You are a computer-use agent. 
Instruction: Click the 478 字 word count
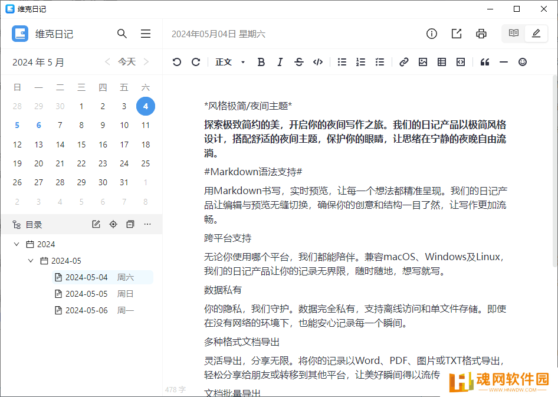pos(175,389)
